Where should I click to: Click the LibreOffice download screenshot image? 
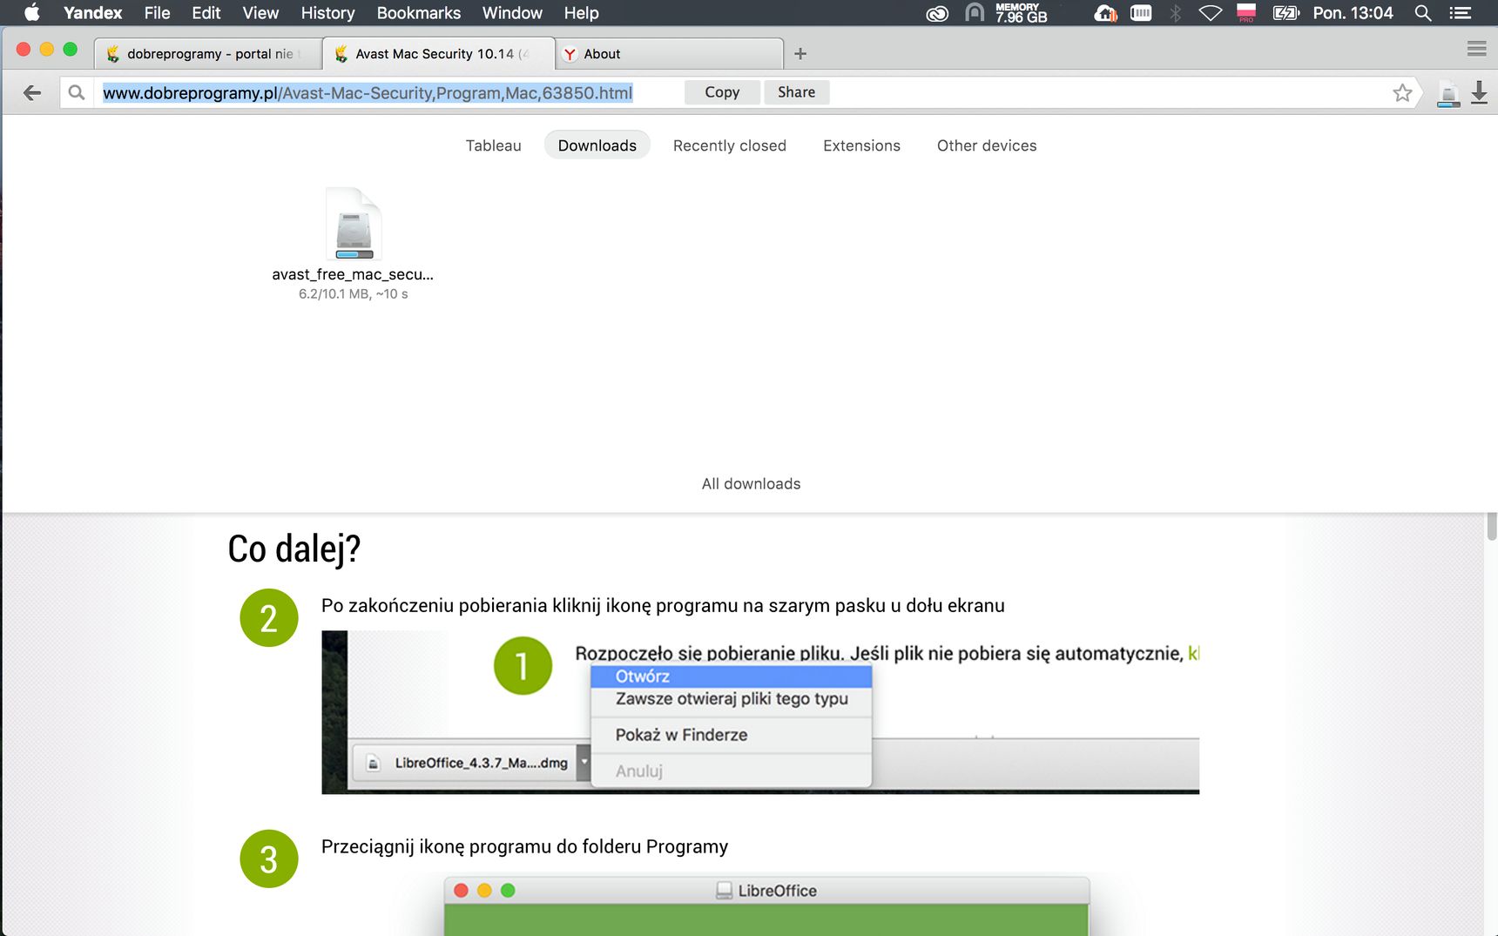point(760,712)
